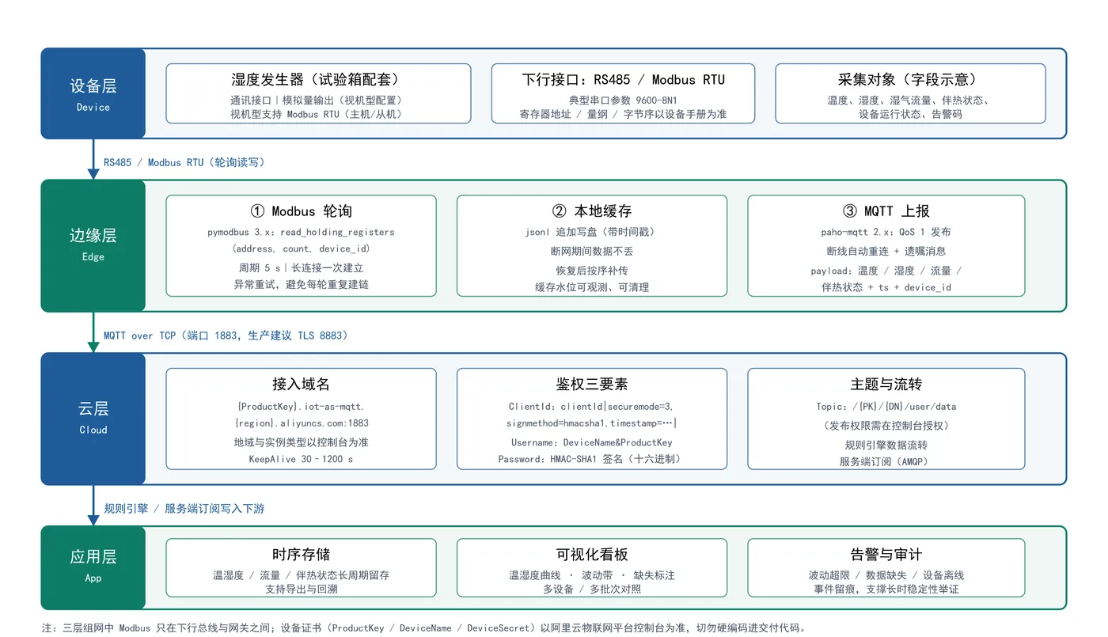Select the 接入域名 card title
This screenshot has width=1108, height=637.
(x=302, y=385)
